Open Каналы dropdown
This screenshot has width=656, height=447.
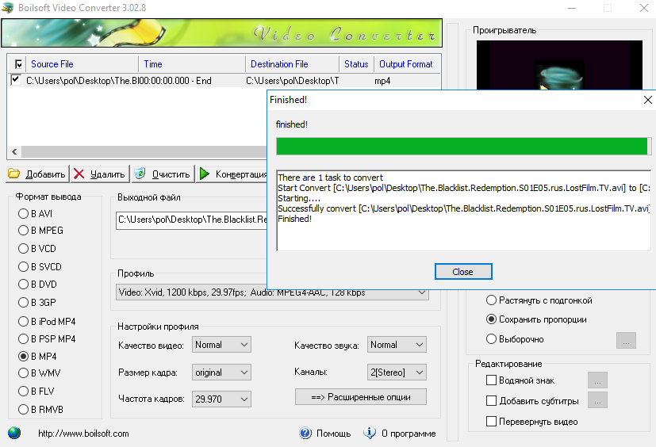tap(397, 372)
